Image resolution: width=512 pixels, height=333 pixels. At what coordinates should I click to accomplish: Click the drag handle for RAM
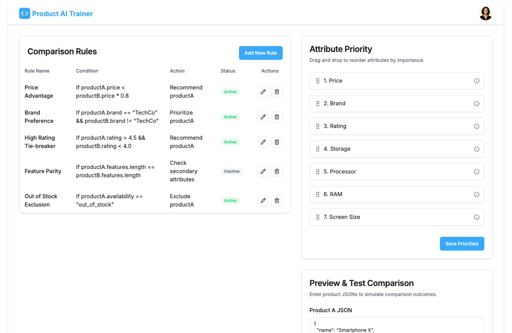318,195
